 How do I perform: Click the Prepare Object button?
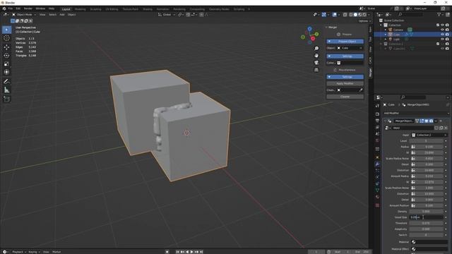345,42
